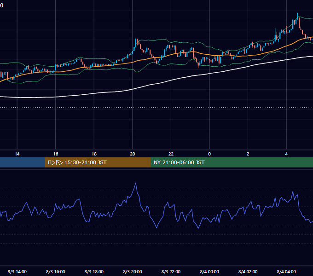
Task: Click the '18' hour axis label
Action: (94, 154)
